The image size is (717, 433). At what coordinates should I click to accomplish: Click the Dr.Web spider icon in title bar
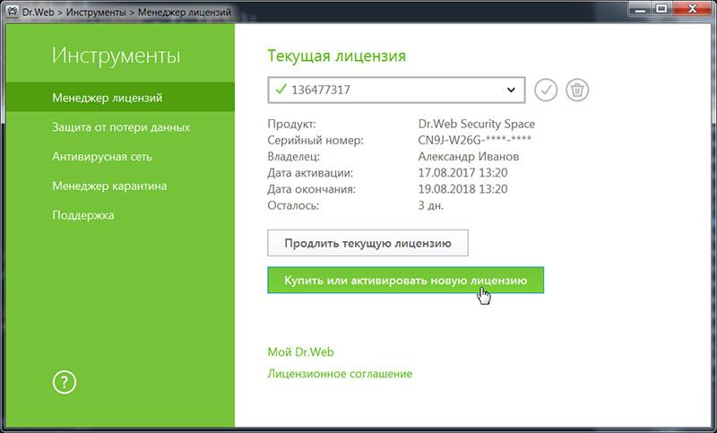point(13,12)
